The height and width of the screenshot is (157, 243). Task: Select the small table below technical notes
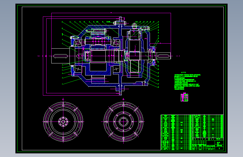(184, 97)
